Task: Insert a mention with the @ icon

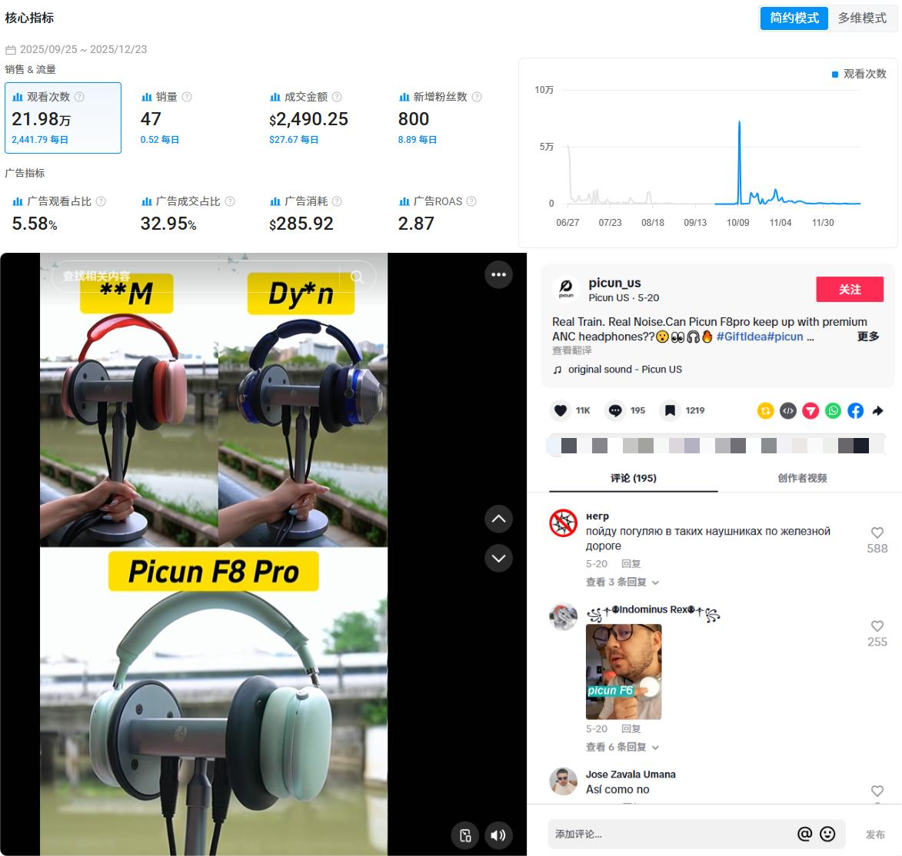Action: coord(804,834)
